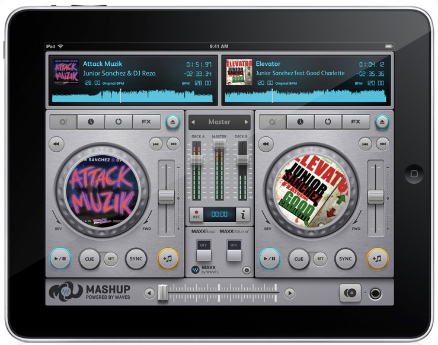The width and height of the screenshot is (438, 345).
Task: Click the battery icon in status bar
Action: 389,46
